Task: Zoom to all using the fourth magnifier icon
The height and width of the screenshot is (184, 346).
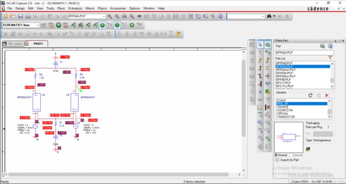Action: (132, 16)
